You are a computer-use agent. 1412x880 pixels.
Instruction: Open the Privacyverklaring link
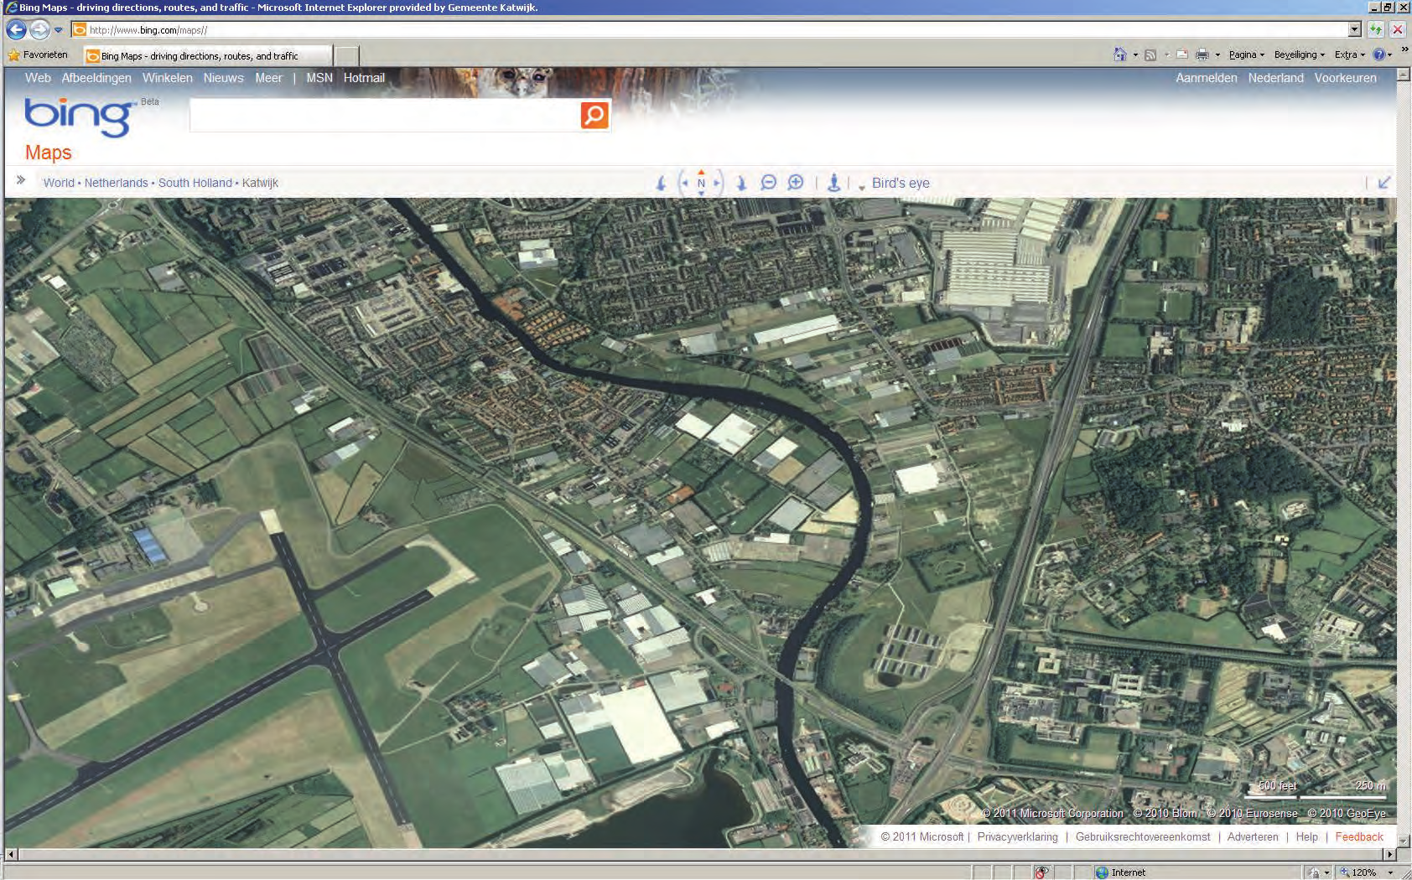click(1017, 836)
